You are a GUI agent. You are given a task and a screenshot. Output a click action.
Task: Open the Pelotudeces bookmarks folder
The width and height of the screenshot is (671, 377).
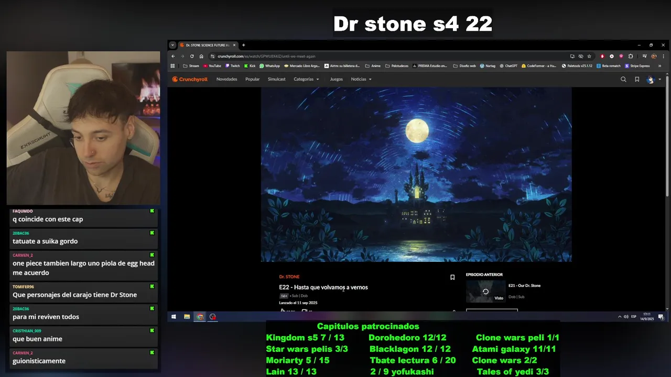pyautogui.click(x=397, y=66)
